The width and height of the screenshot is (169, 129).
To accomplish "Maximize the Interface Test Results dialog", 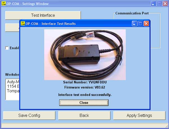I will point(141,23).
